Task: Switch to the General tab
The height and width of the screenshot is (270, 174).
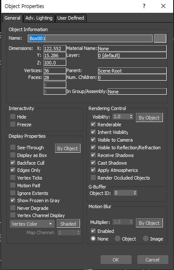Action: 12,18
